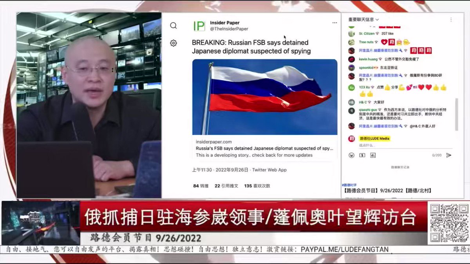Click the insiderpaper.com domain text
The width and height of the screenshot is (470, 264).
214,142
